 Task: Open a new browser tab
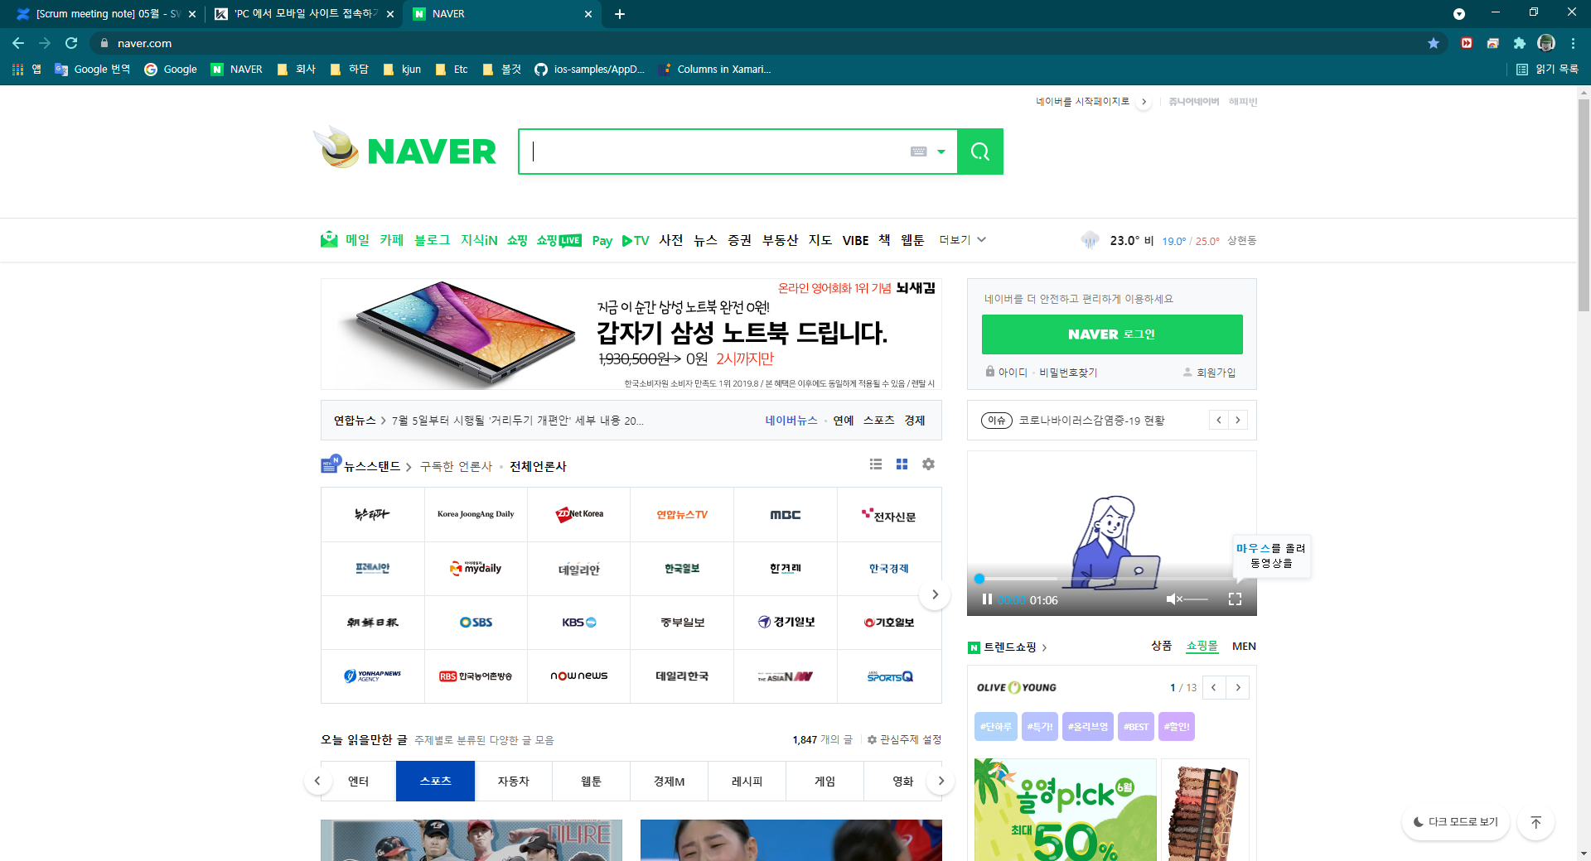click(620, 14)
